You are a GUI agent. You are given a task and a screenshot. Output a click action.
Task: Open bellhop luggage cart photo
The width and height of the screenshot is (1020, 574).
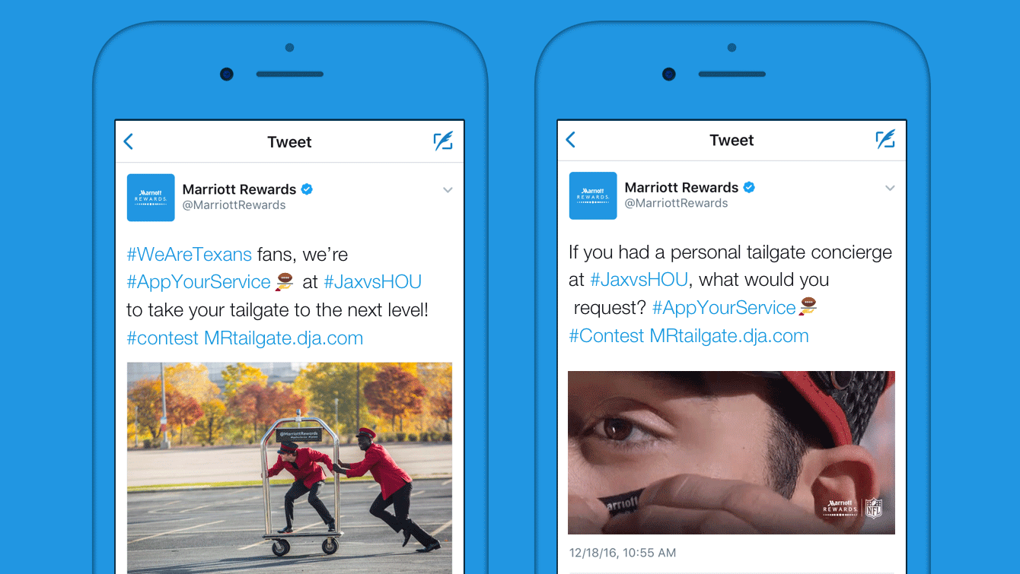[x=289, y=468]
